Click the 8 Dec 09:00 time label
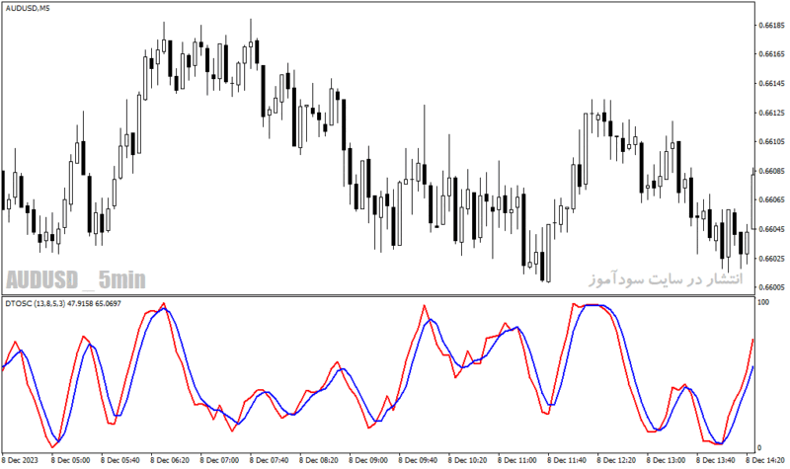This screenshot has width=790, height=469. tap(368, 460)
